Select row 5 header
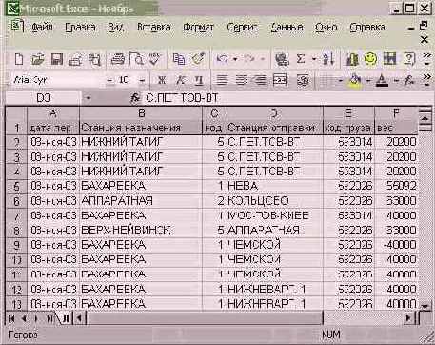The image size is (435, 345). click(x=16, y=186)
